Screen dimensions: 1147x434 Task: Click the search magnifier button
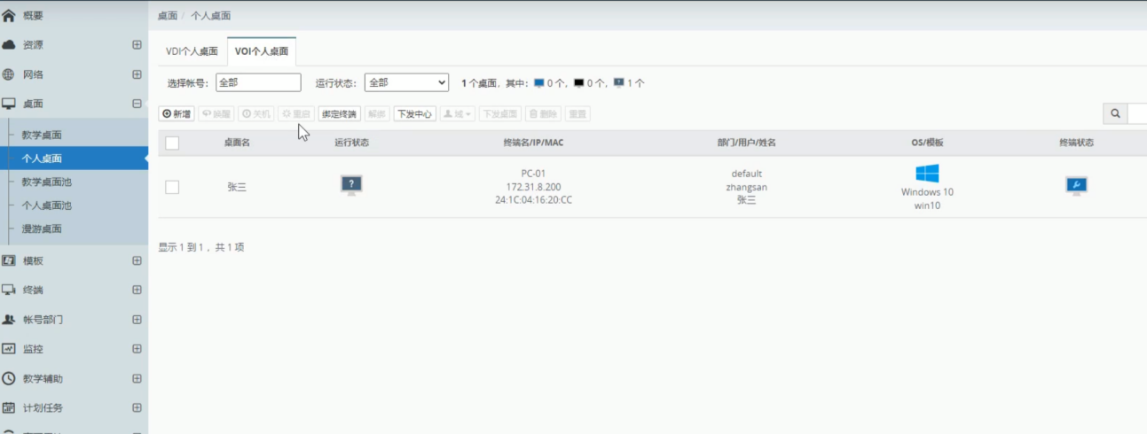[1114, 113]
